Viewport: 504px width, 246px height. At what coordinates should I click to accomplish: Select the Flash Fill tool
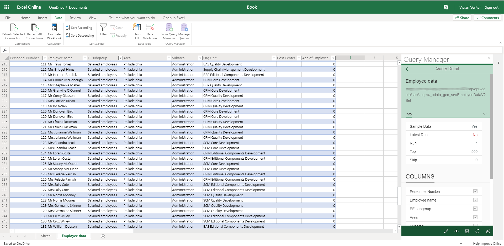tap(137, 31)
